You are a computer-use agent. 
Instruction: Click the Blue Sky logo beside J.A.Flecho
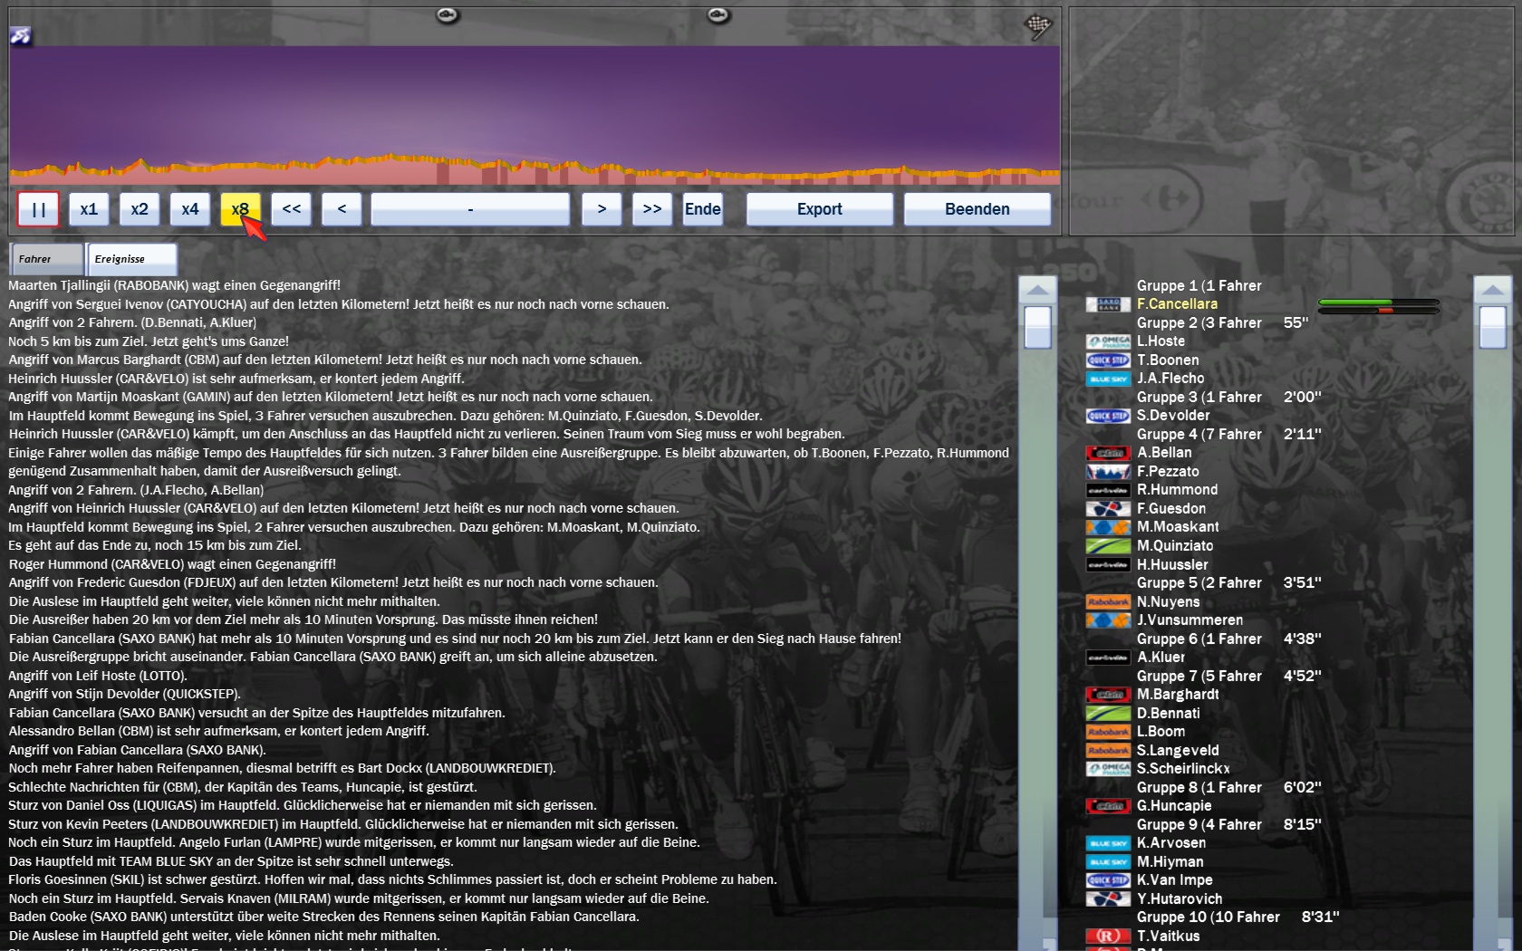1107,379
